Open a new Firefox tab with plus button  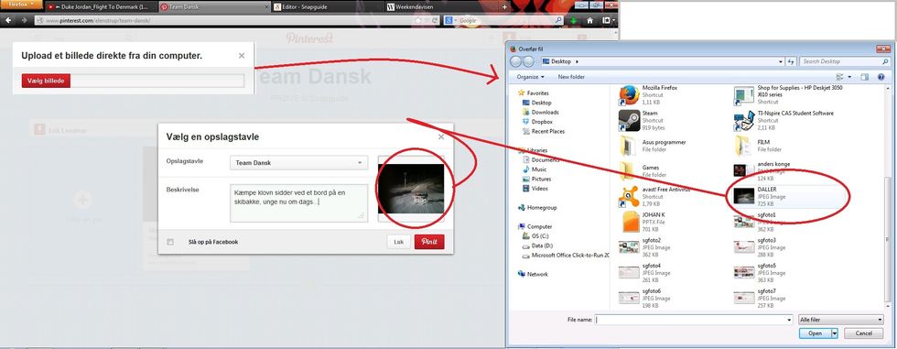[x=504, y=7]
